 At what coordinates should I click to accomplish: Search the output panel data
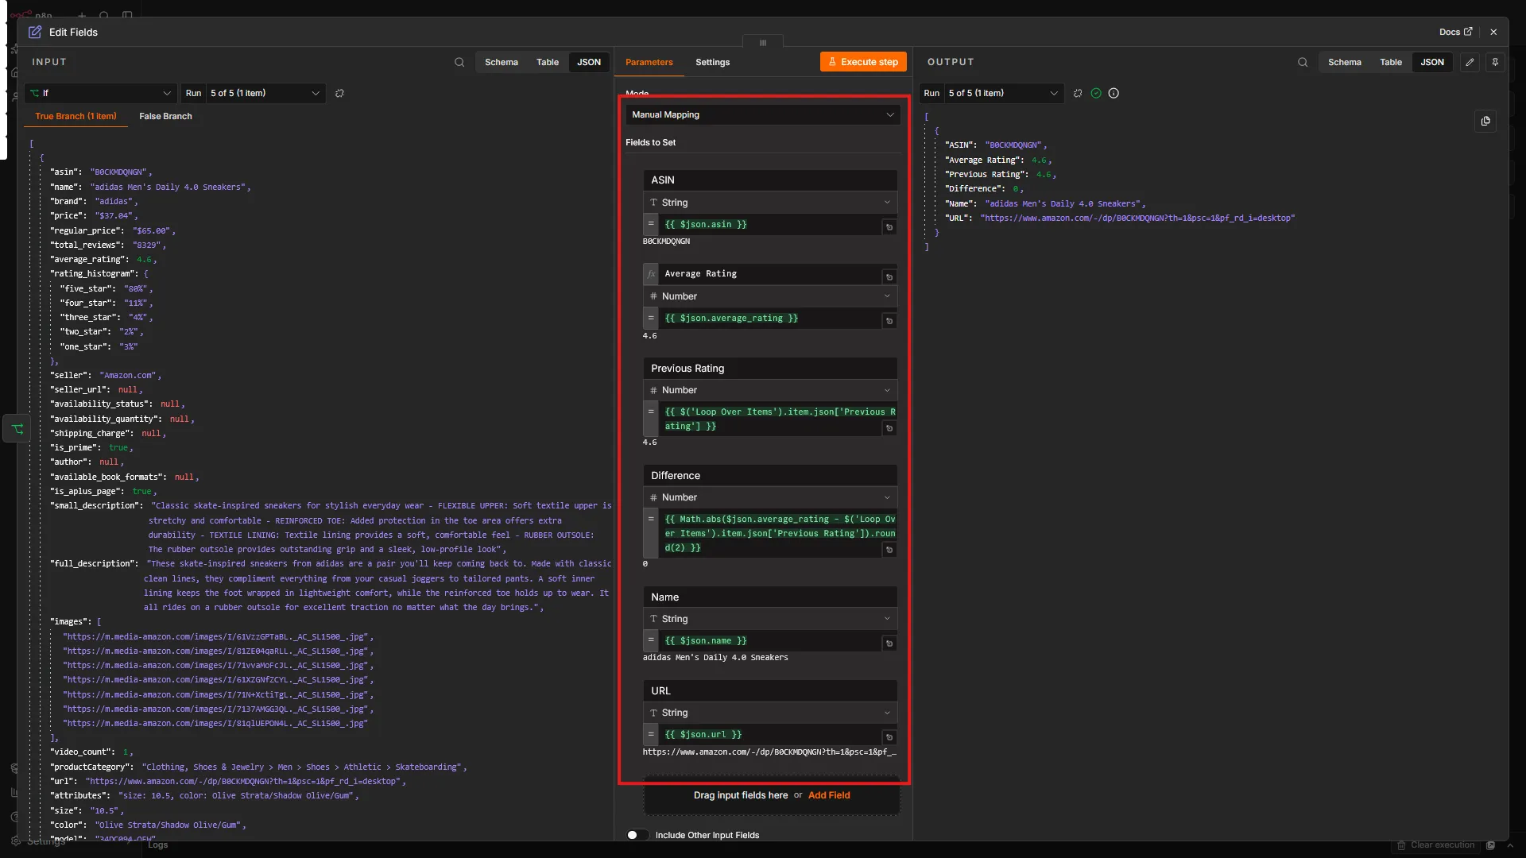point(1303,62)
